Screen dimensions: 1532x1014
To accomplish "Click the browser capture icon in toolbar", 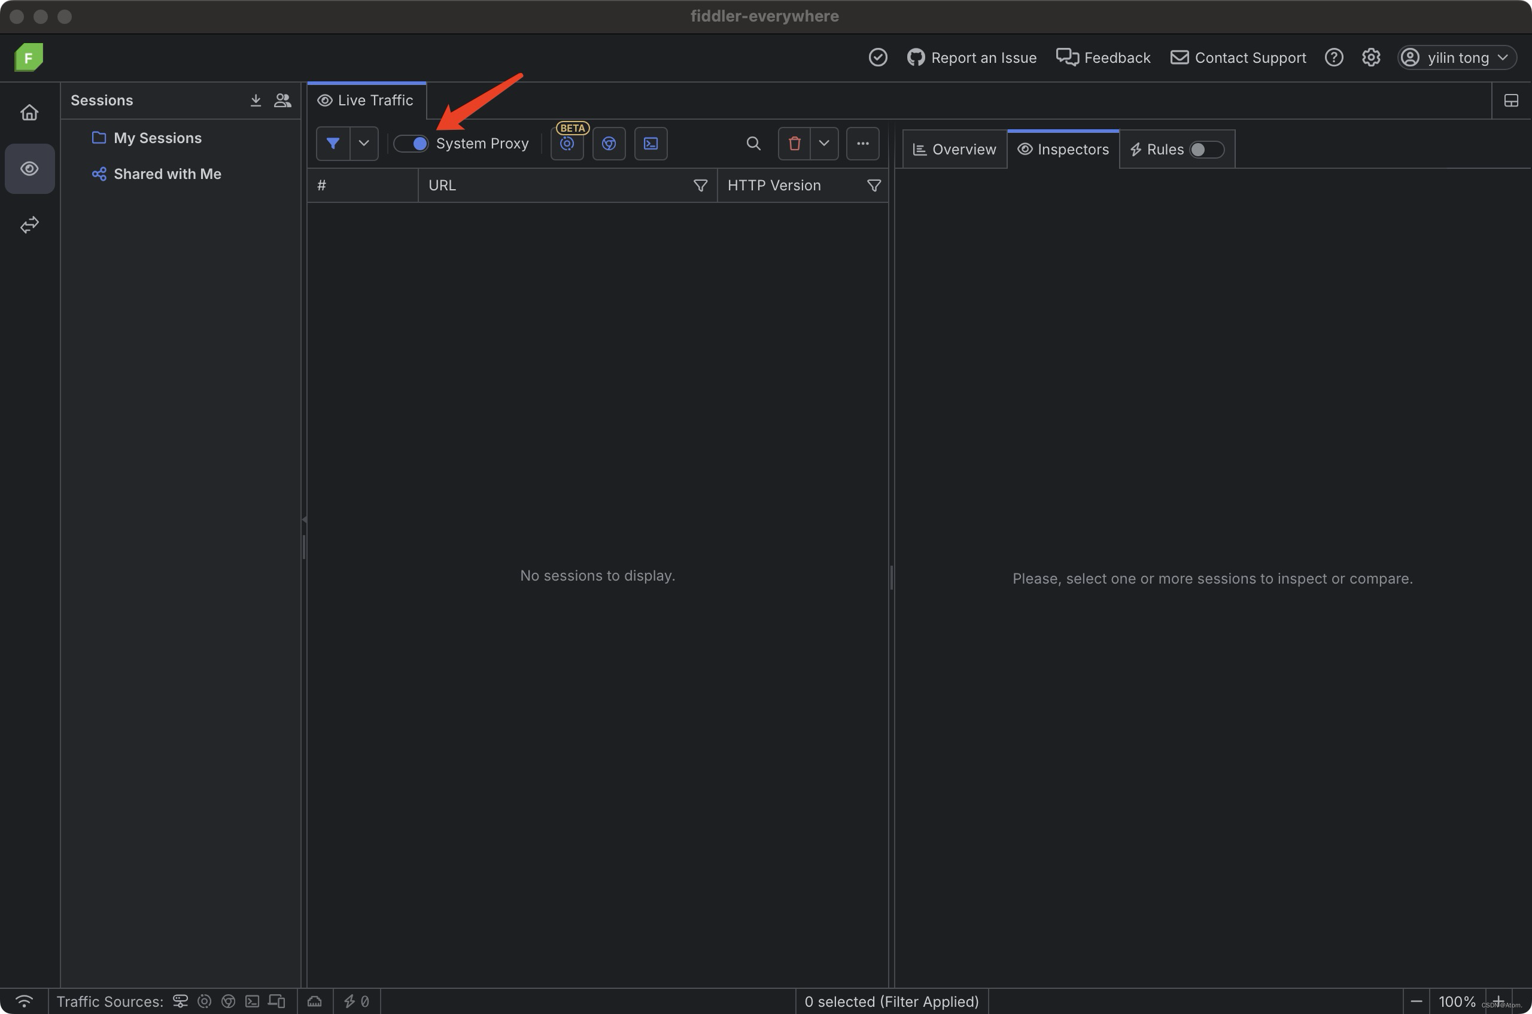I will pyautogui.click(x=608, y=144).
